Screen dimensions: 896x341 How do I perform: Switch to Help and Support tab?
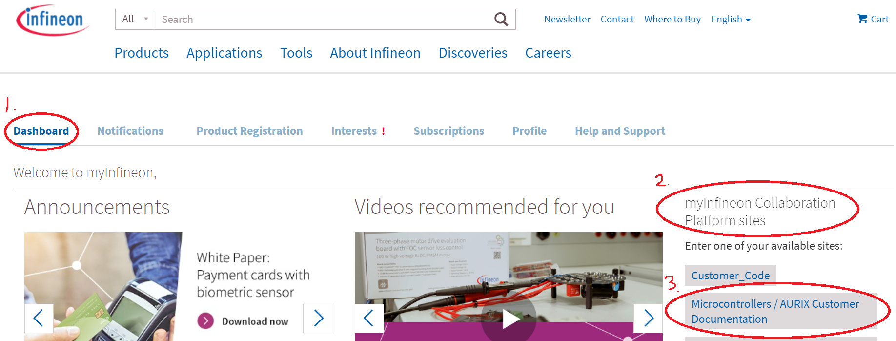[620, 131]
